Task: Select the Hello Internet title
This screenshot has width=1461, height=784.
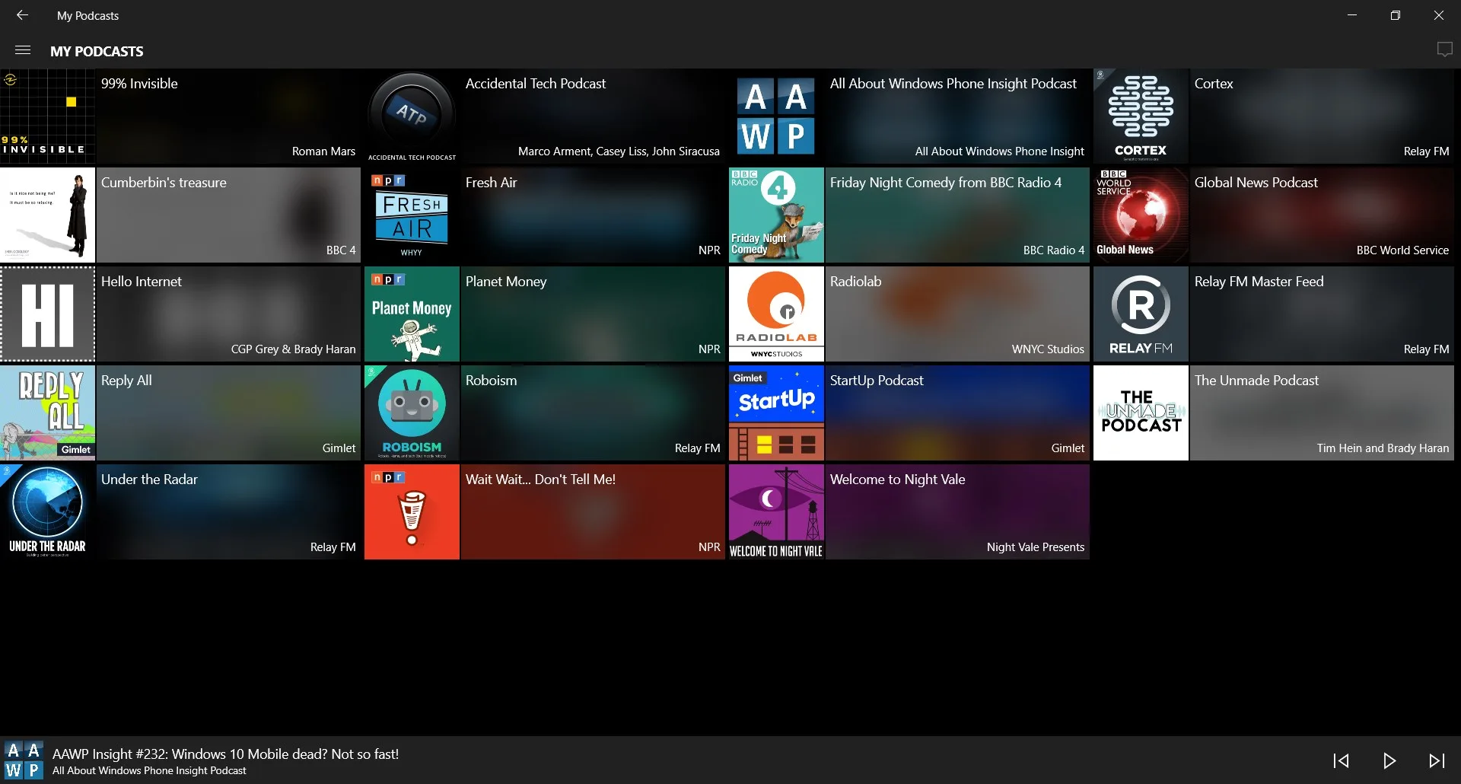Action: click(x=142, y=282)
